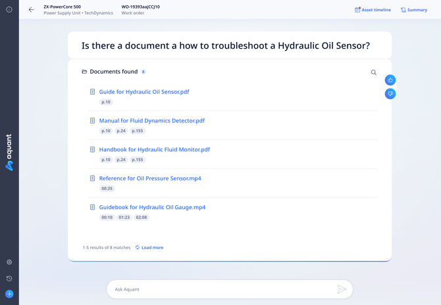Click the send arrow icon

pos(342,289)
